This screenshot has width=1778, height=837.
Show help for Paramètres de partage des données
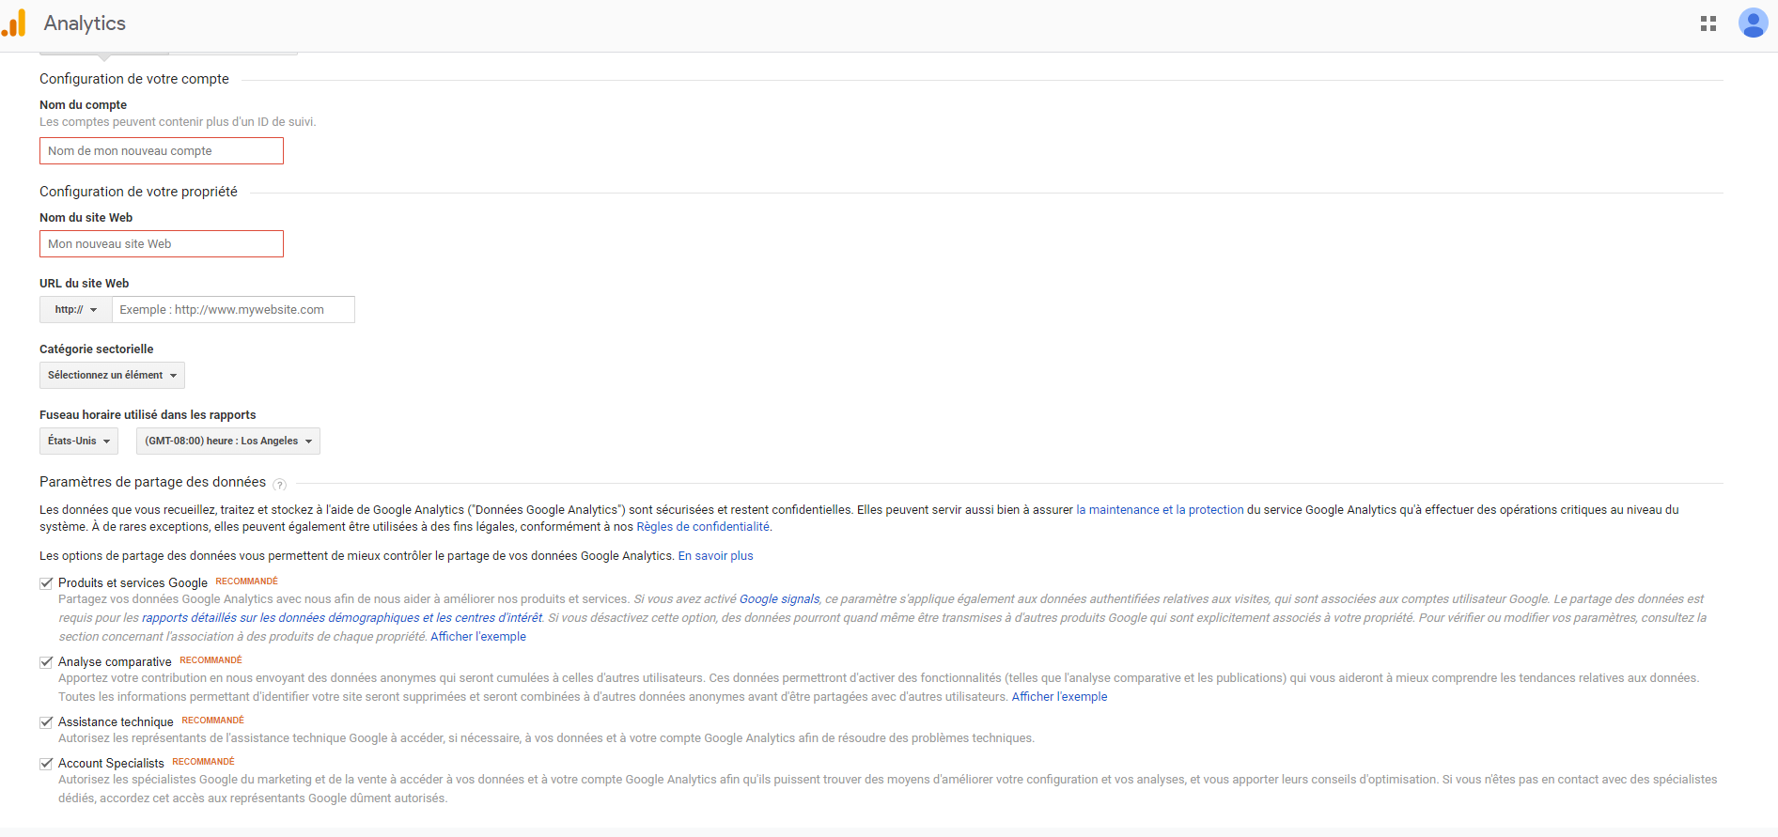(279, 485)
